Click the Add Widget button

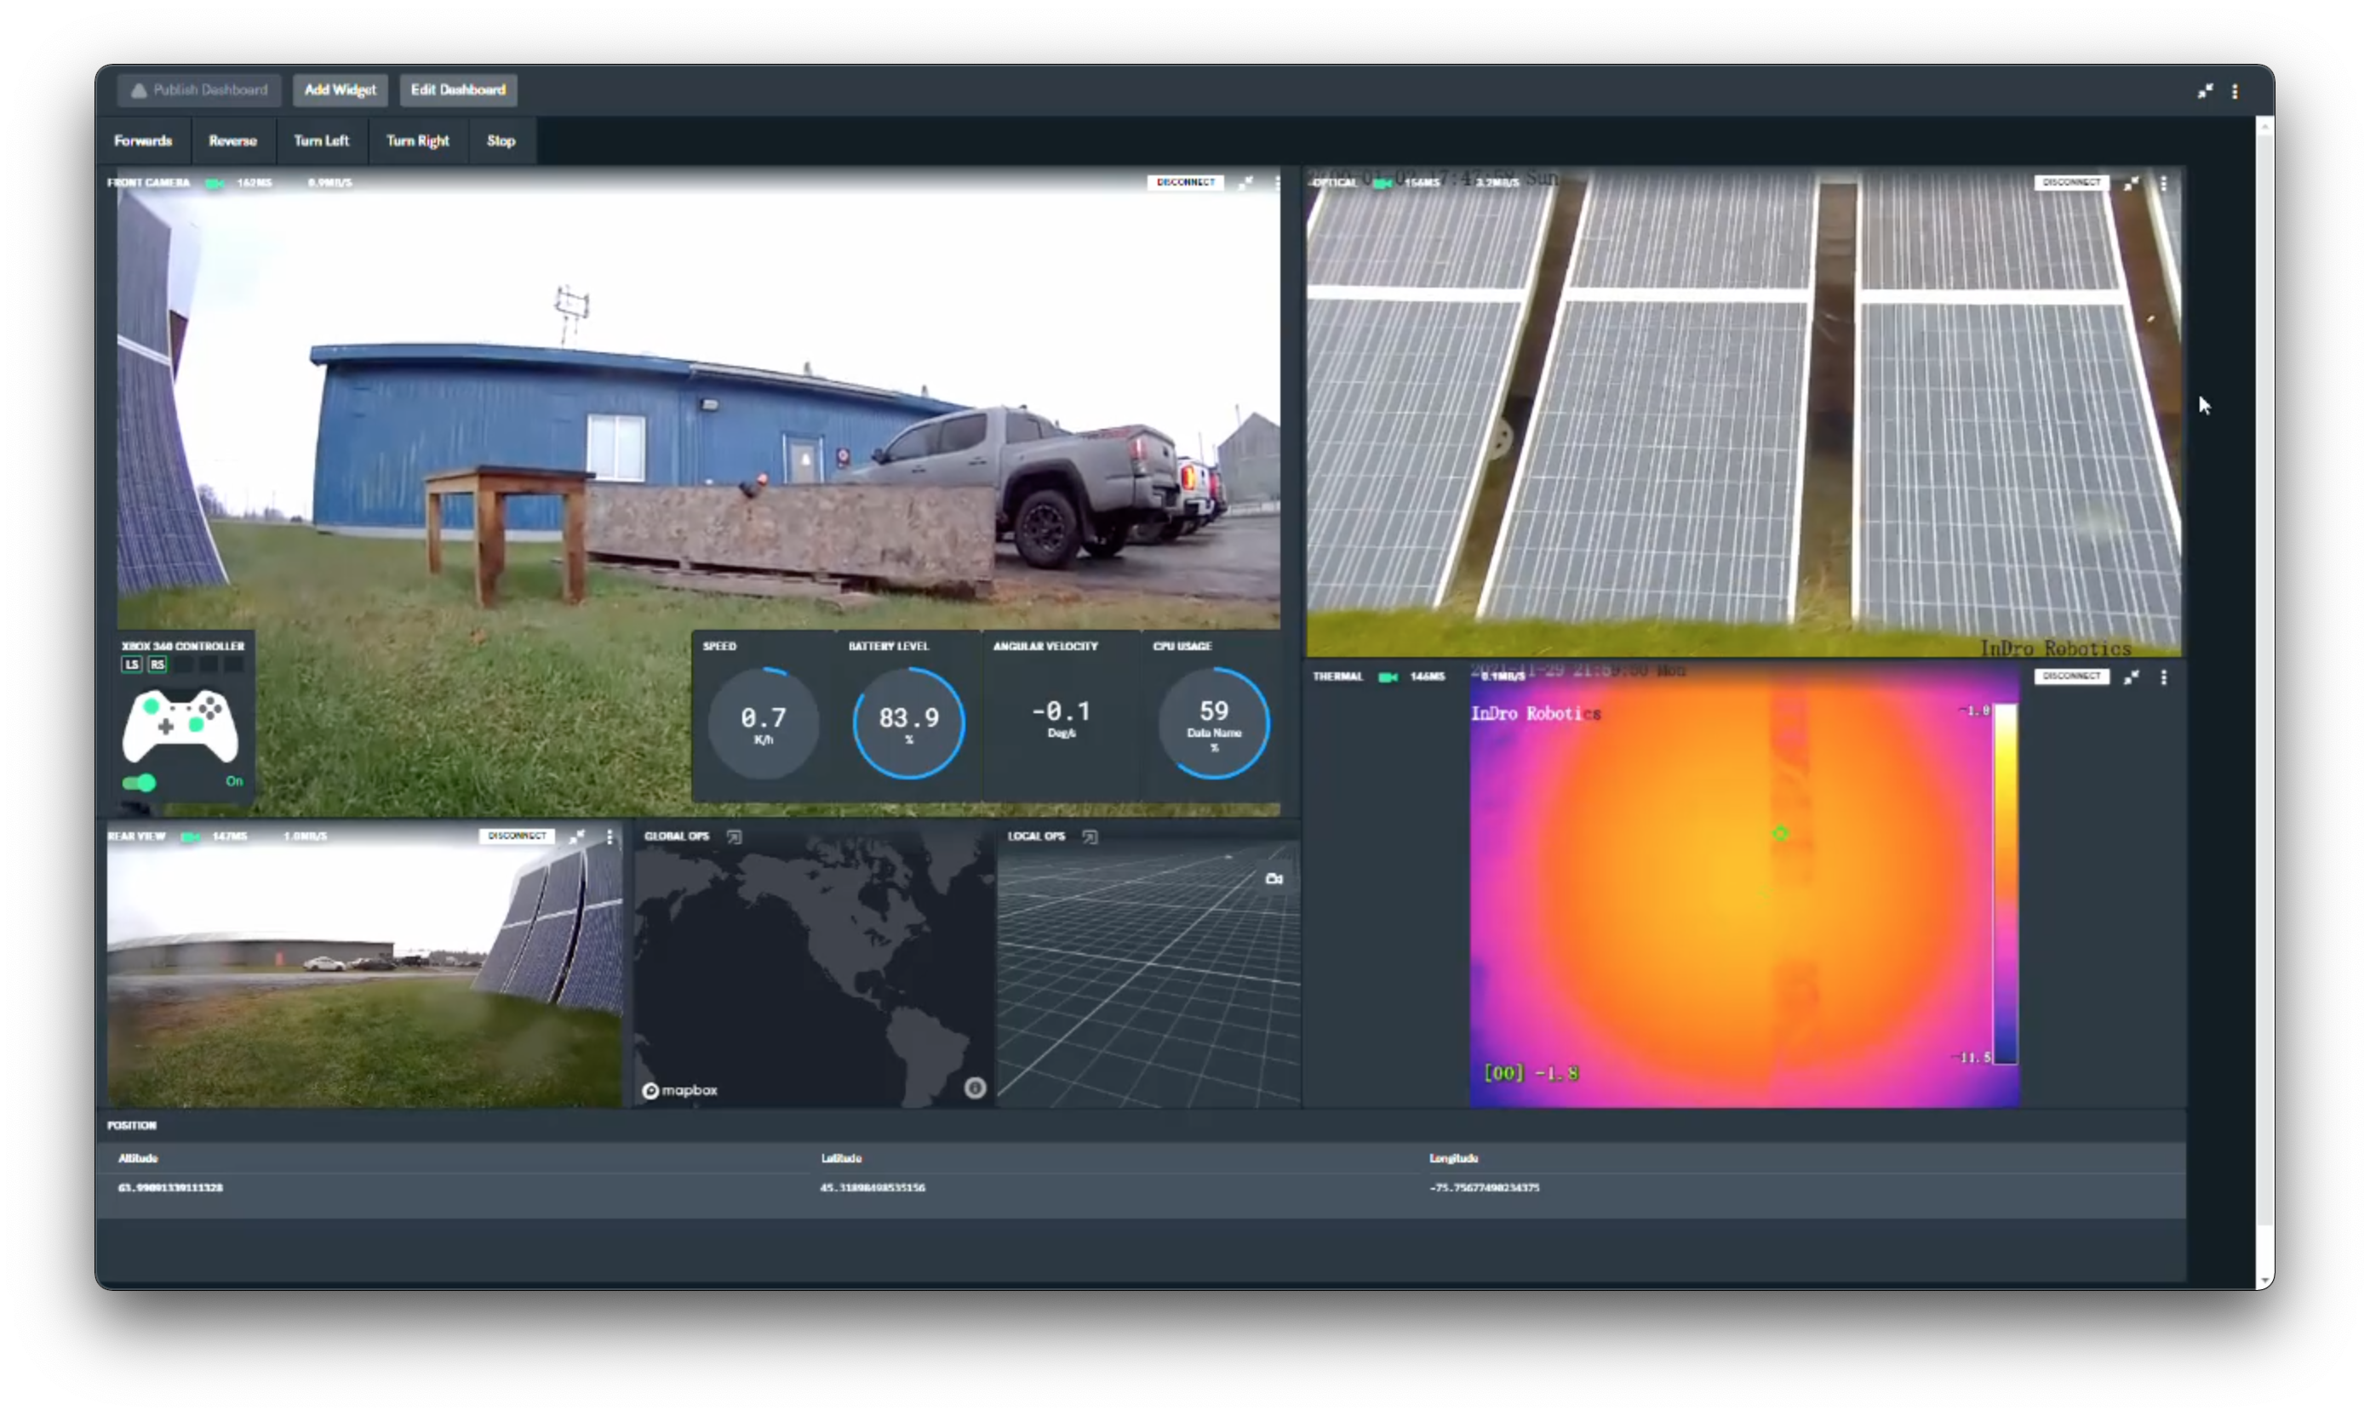pos(340,89)
